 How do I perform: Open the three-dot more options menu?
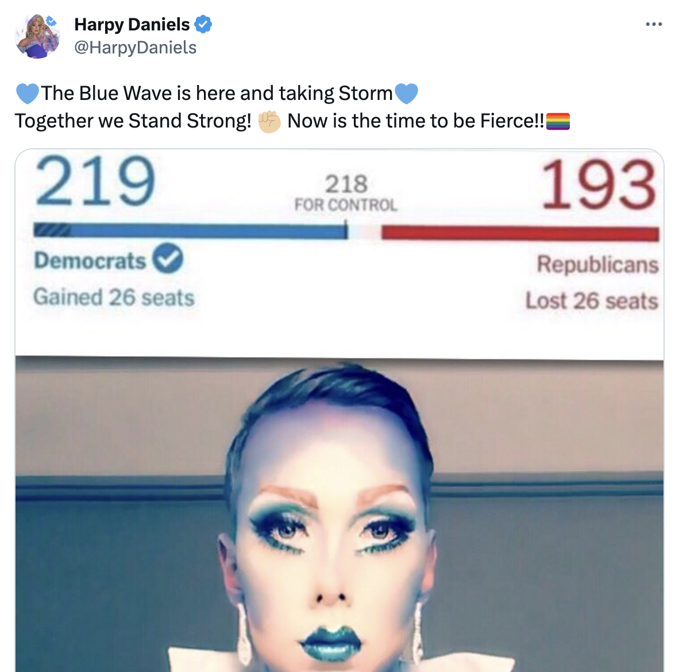coord(654,24)
